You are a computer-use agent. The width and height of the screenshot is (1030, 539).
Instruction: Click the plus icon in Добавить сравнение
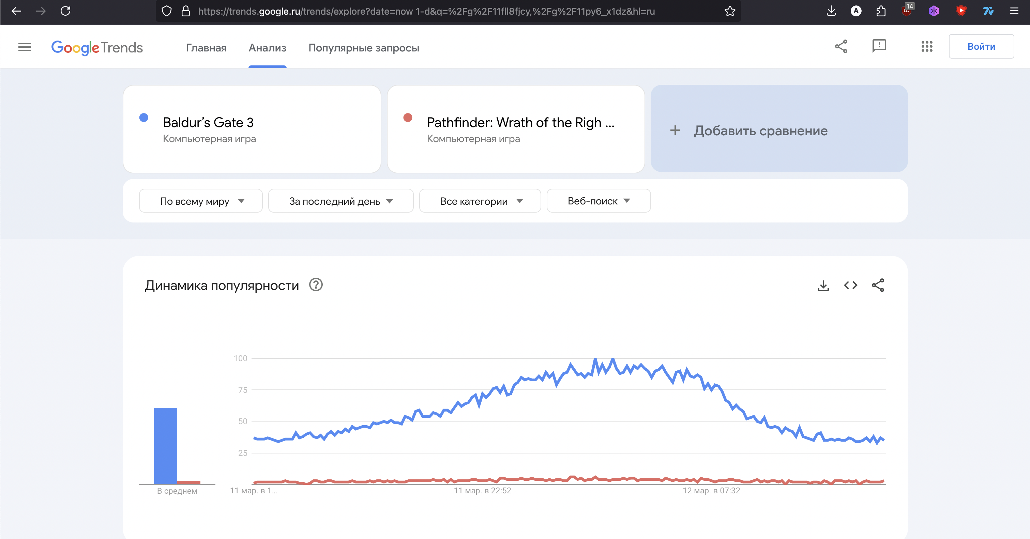tap(675, 130)
